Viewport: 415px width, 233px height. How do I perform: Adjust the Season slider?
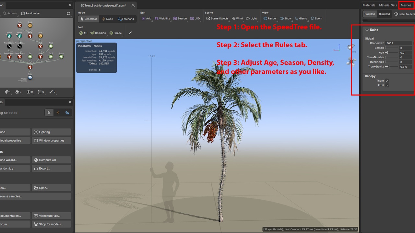coord(392,48)
